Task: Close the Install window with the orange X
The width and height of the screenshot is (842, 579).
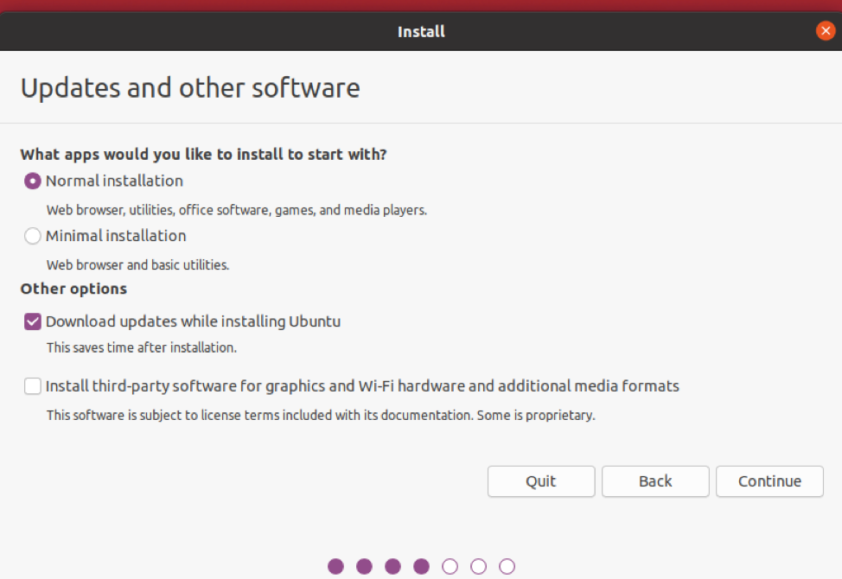Action: tap(825, 32)
